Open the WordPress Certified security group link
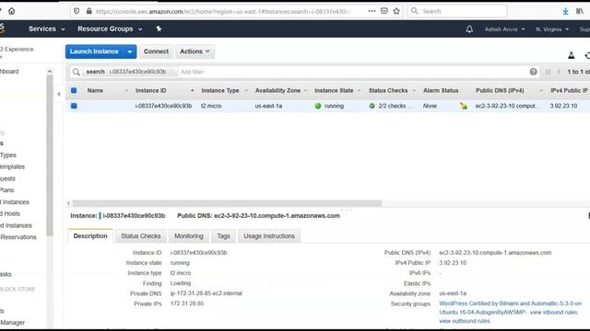Viewport: 590px width, 331px height. click(510, 308)
